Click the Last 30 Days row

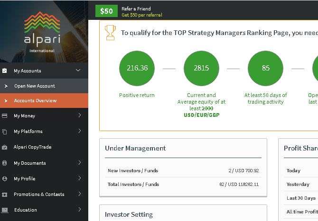[301, 198]
